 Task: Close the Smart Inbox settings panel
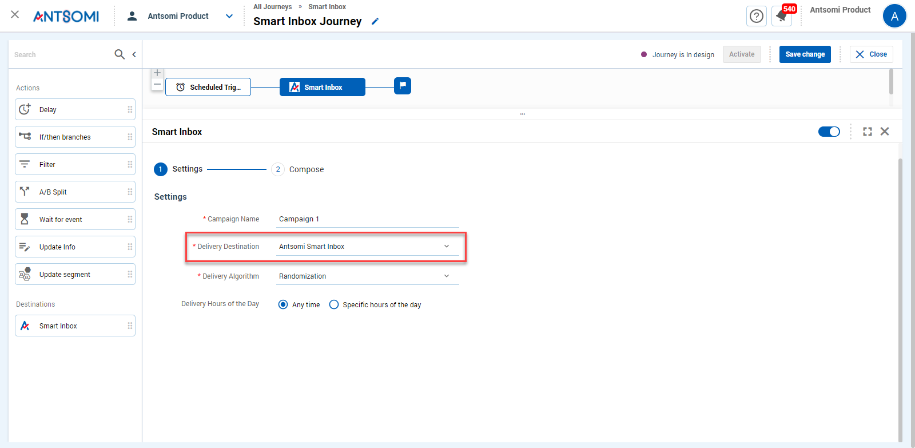pos(885,132)
